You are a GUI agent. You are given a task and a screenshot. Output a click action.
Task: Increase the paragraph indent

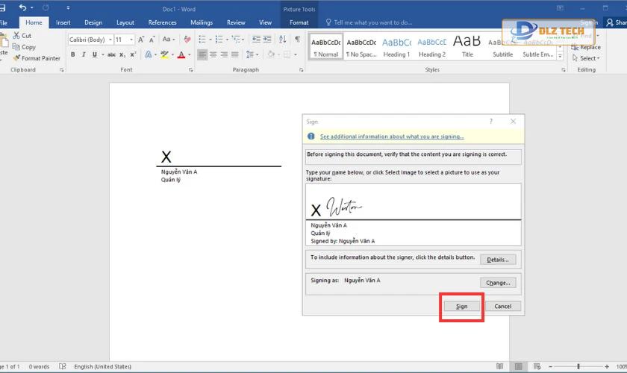click(x=266, y=40)
